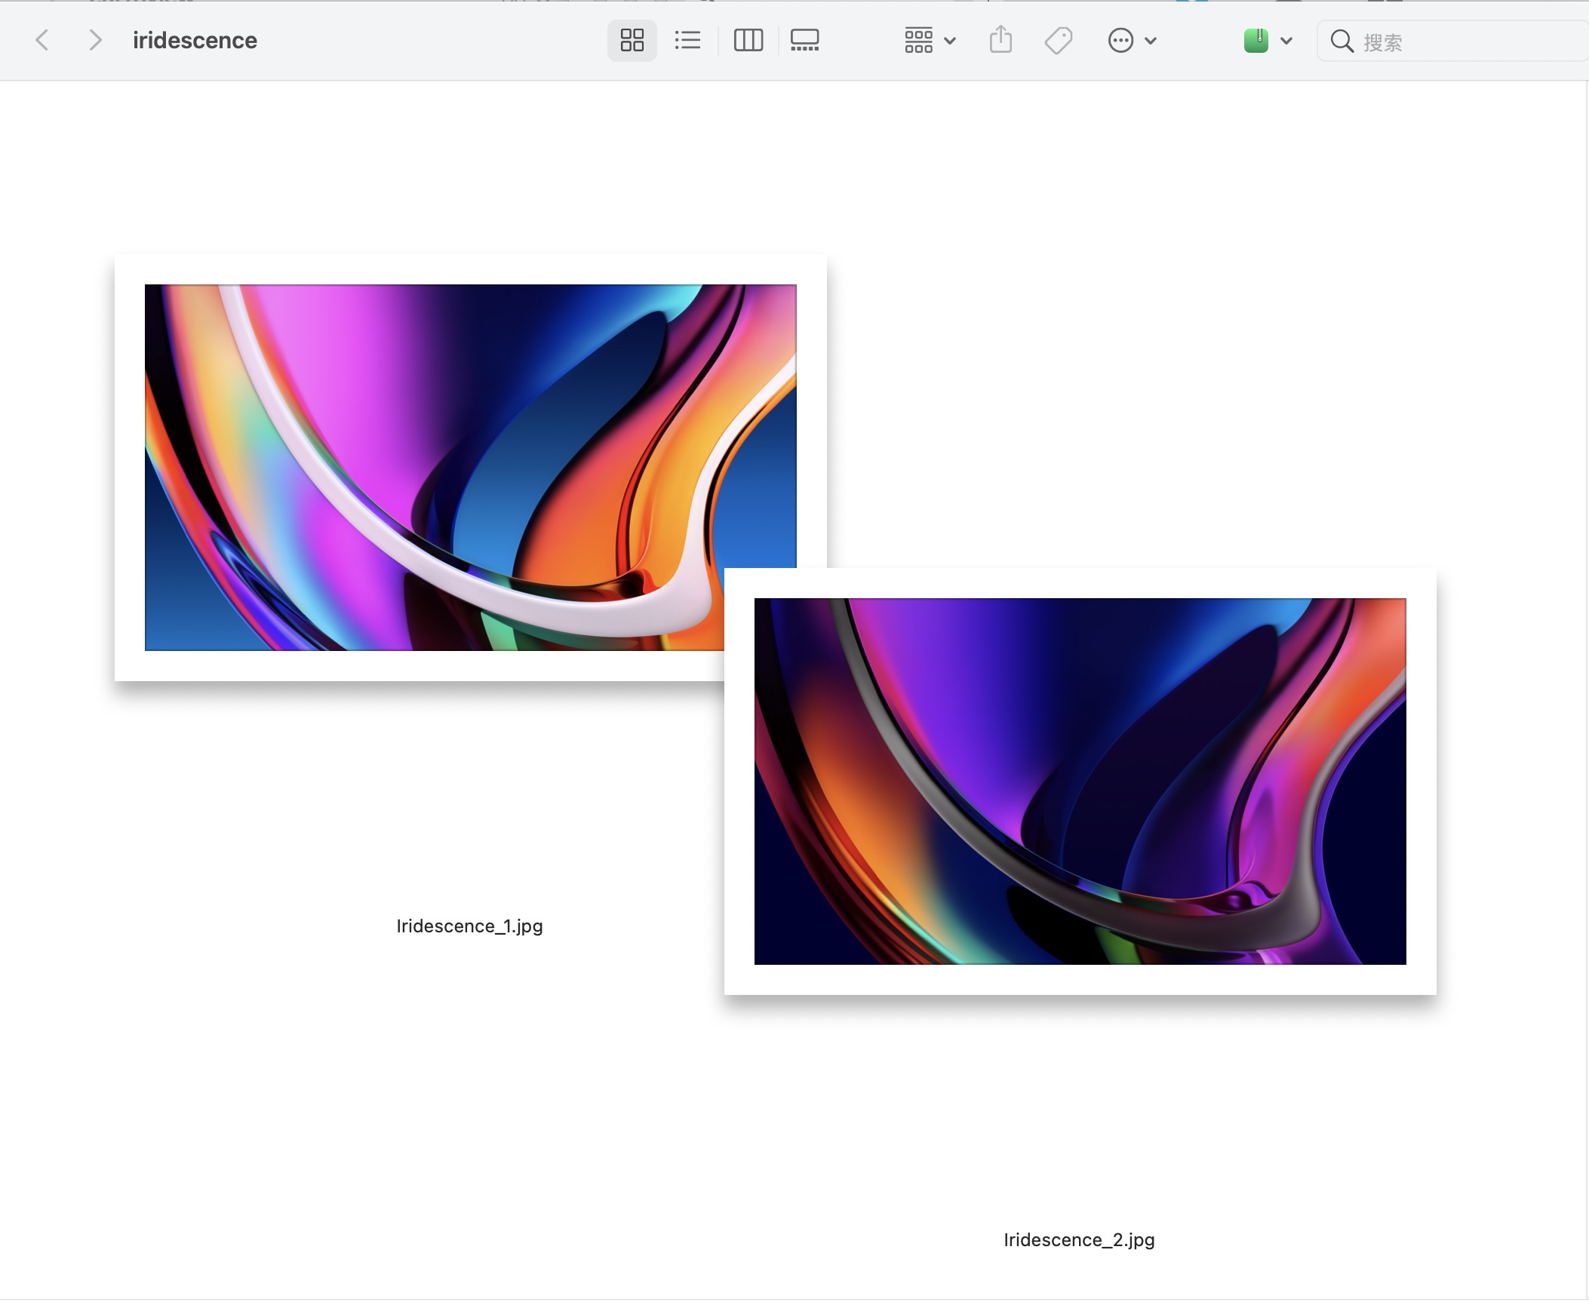Switch to list view
This screenshot has width=1589, height=1305.
[687, 40]
